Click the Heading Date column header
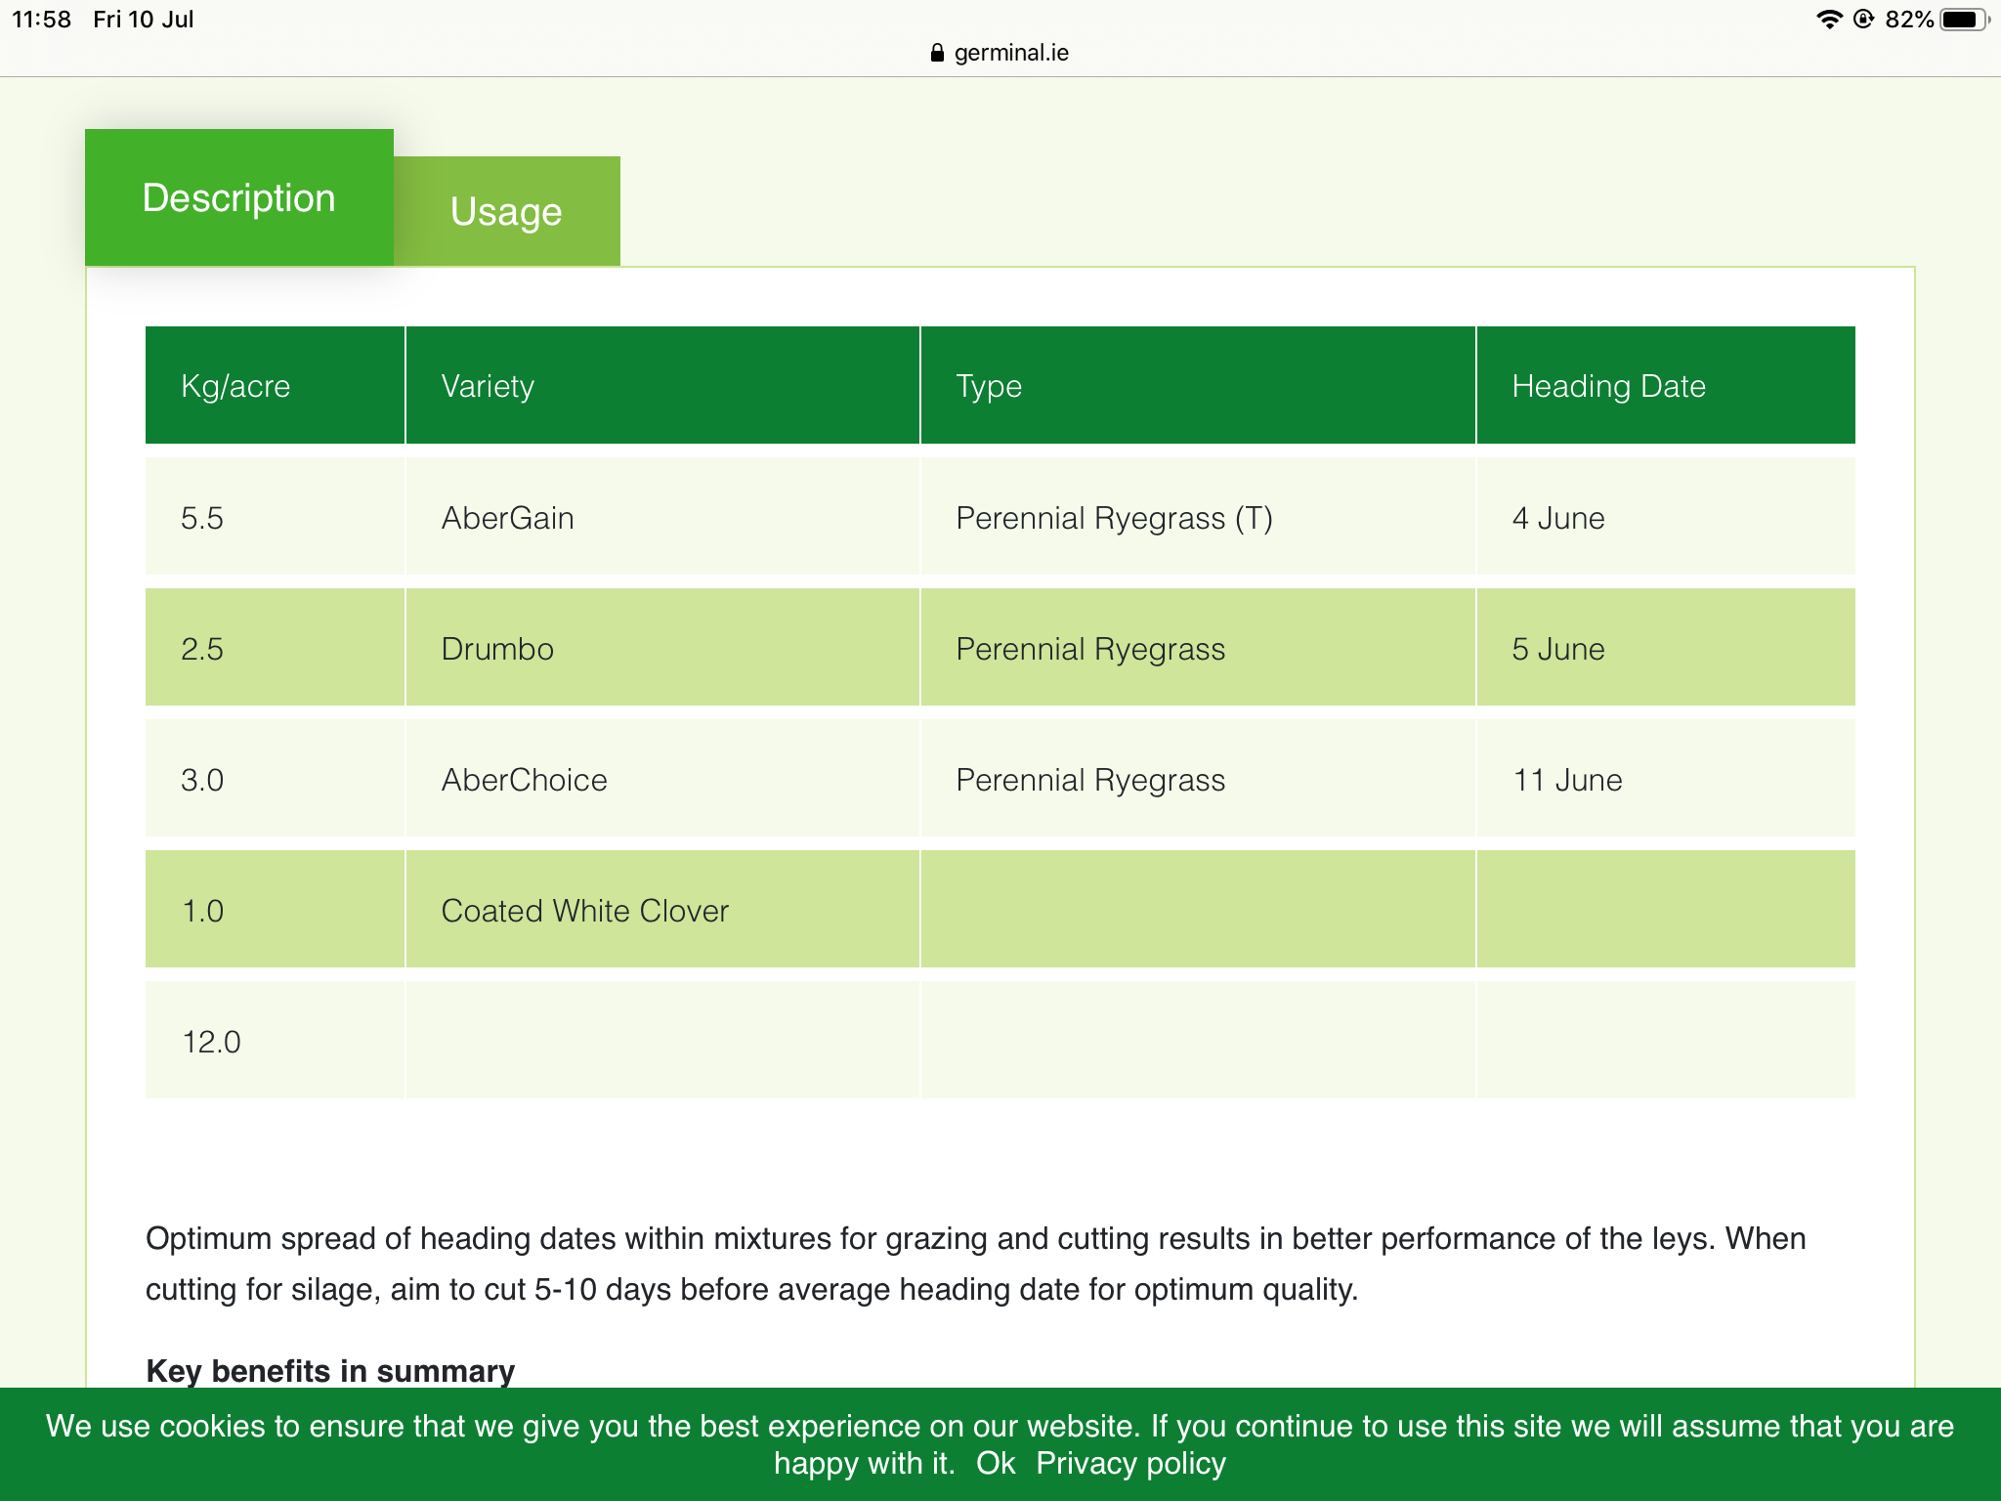Viewport: 2001px width, 1501px height. coord(1608,386)
